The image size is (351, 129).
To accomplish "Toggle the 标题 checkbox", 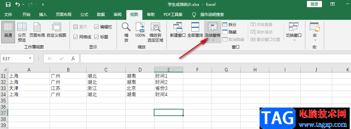I will 101,37.
